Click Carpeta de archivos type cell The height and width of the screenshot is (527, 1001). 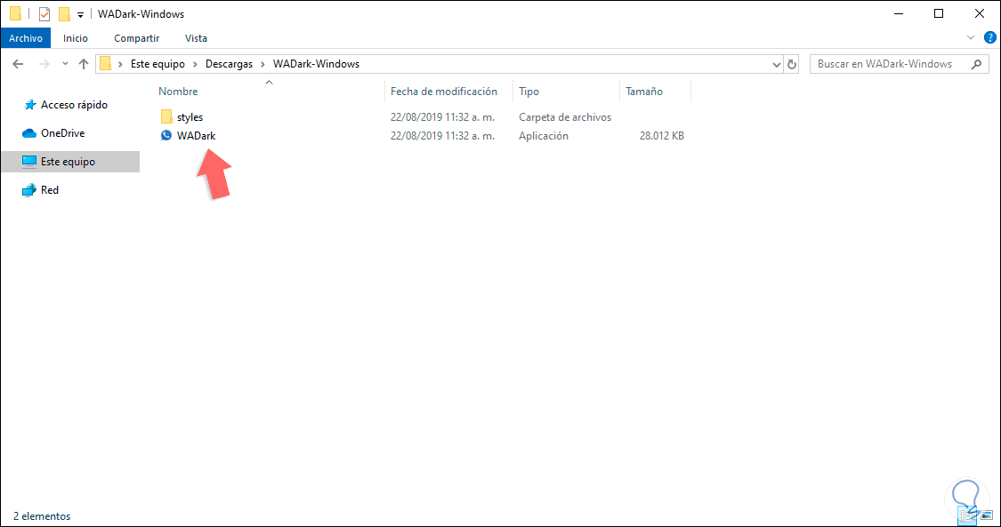click(x=565, y=117)
